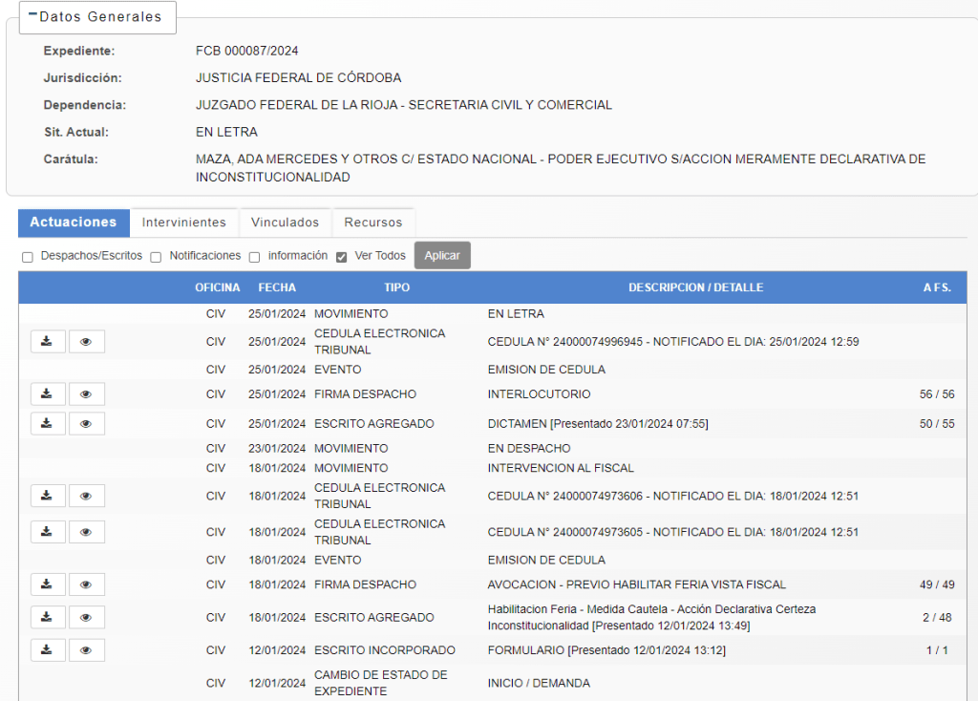Image resolution: width=978 pixels, height=701 pixels.
Task: View cedula 24000074996945 document
Action: coord(87,342)
